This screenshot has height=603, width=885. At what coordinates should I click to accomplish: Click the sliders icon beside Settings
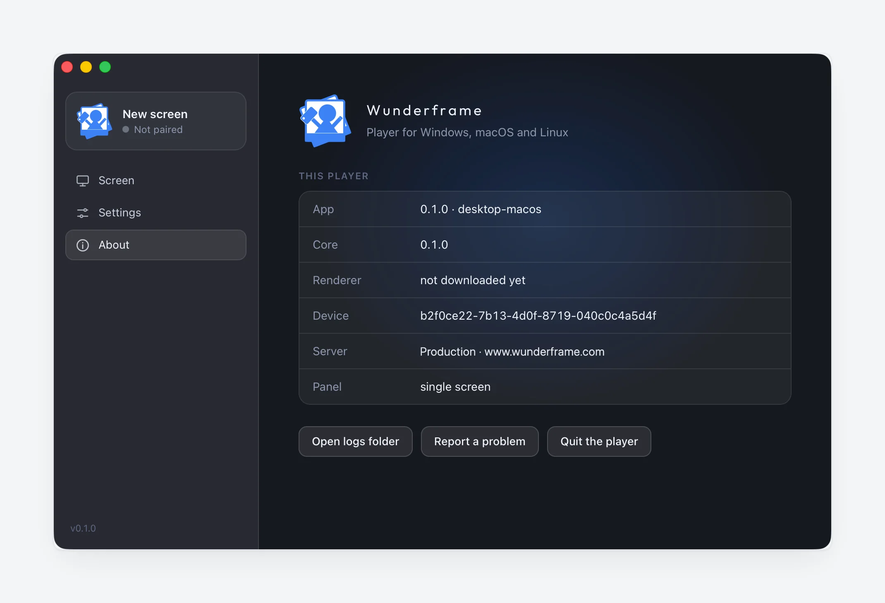point(83,213)
